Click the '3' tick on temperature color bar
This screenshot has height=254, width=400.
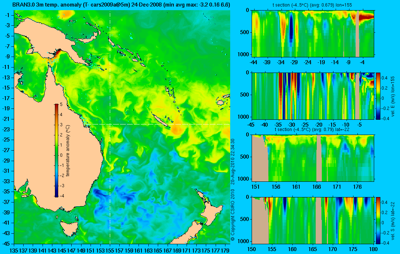[x=61, y=125]
